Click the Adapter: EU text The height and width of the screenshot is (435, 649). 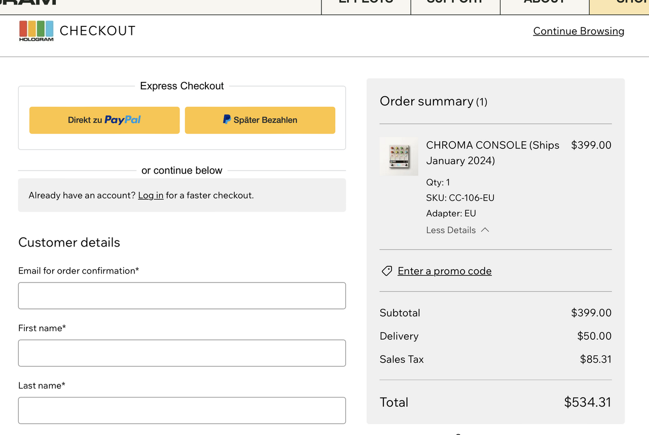point(451,213)
